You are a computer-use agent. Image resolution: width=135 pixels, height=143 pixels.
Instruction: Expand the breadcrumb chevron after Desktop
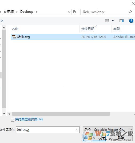coord(37,12)
